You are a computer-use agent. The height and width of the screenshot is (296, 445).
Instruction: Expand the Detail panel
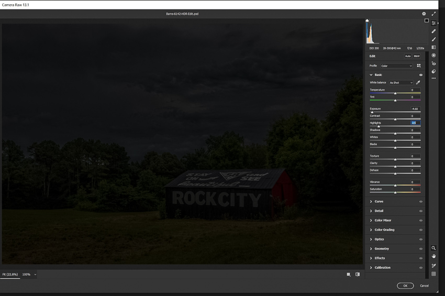pyautogui.click(x=379, y=211)
